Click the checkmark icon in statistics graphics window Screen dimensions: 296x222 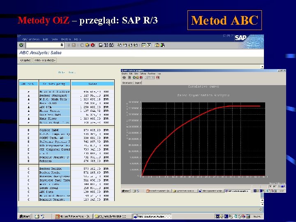pos(124,77)
